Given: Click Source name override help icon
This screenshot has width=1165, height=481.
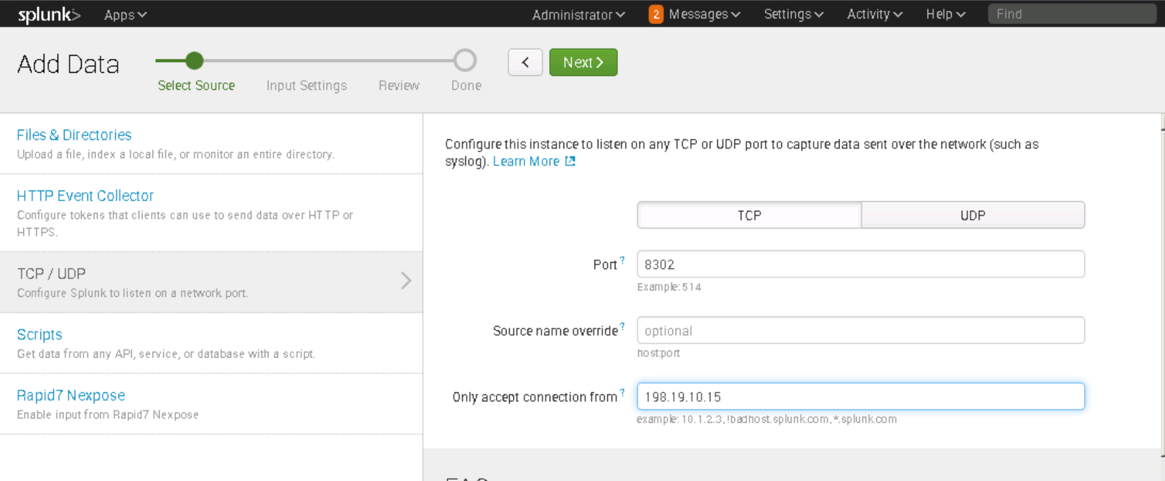Looking at the screenshot, I should (622, 327).
